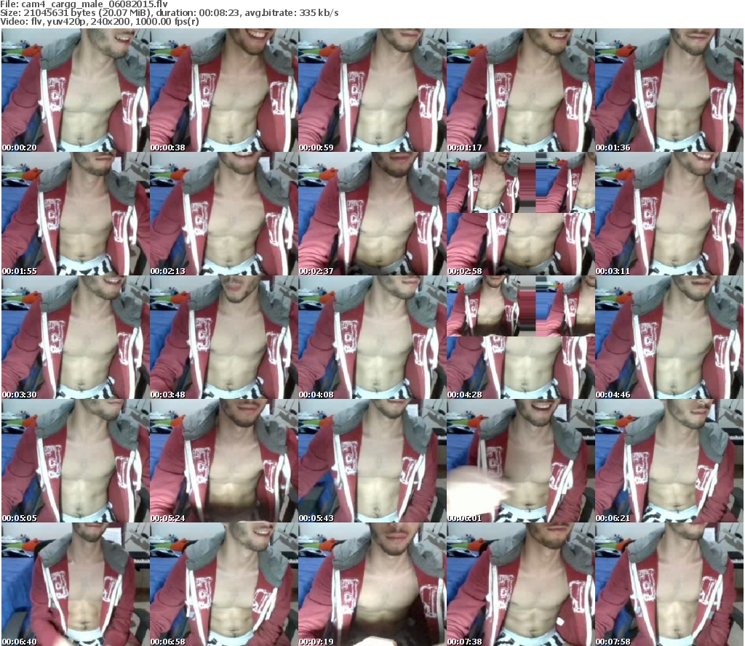Choose the thumbnail at 00:07:38

521,584
